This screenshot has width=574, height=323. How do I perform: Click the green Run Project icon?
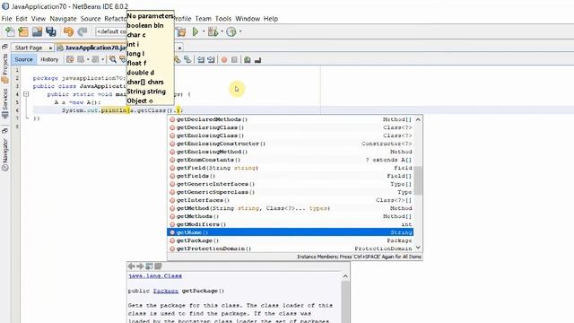click(196, 32)
